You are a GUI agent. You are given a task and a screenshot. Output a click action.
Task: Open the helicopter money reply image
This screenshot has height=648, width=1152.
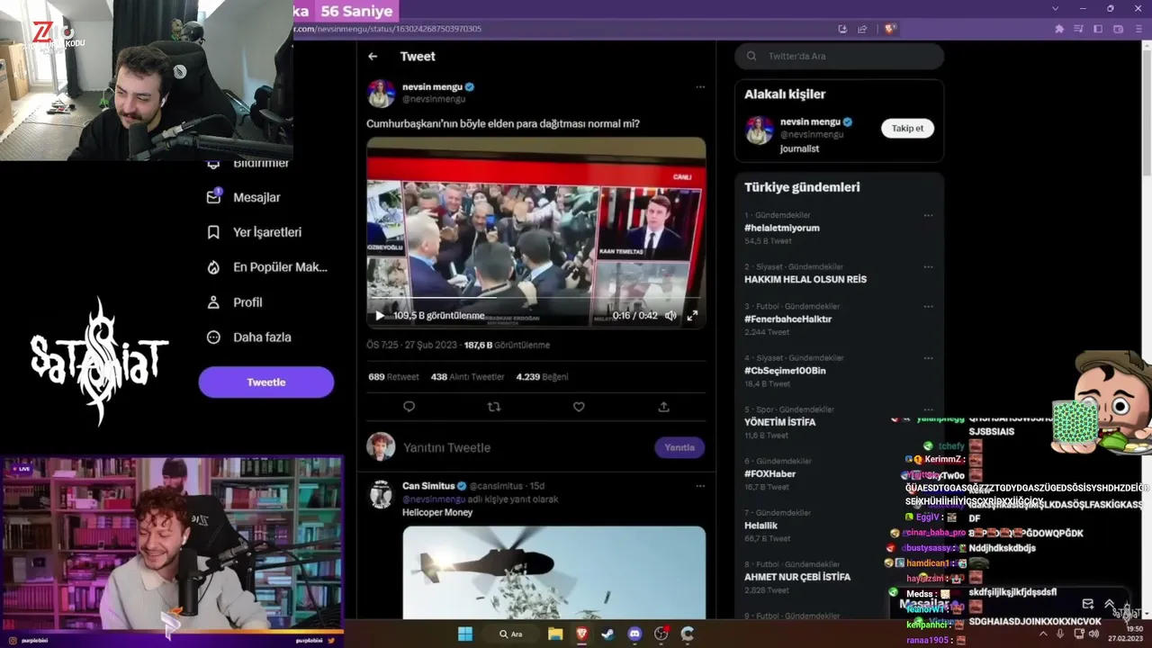coord(553,571)
